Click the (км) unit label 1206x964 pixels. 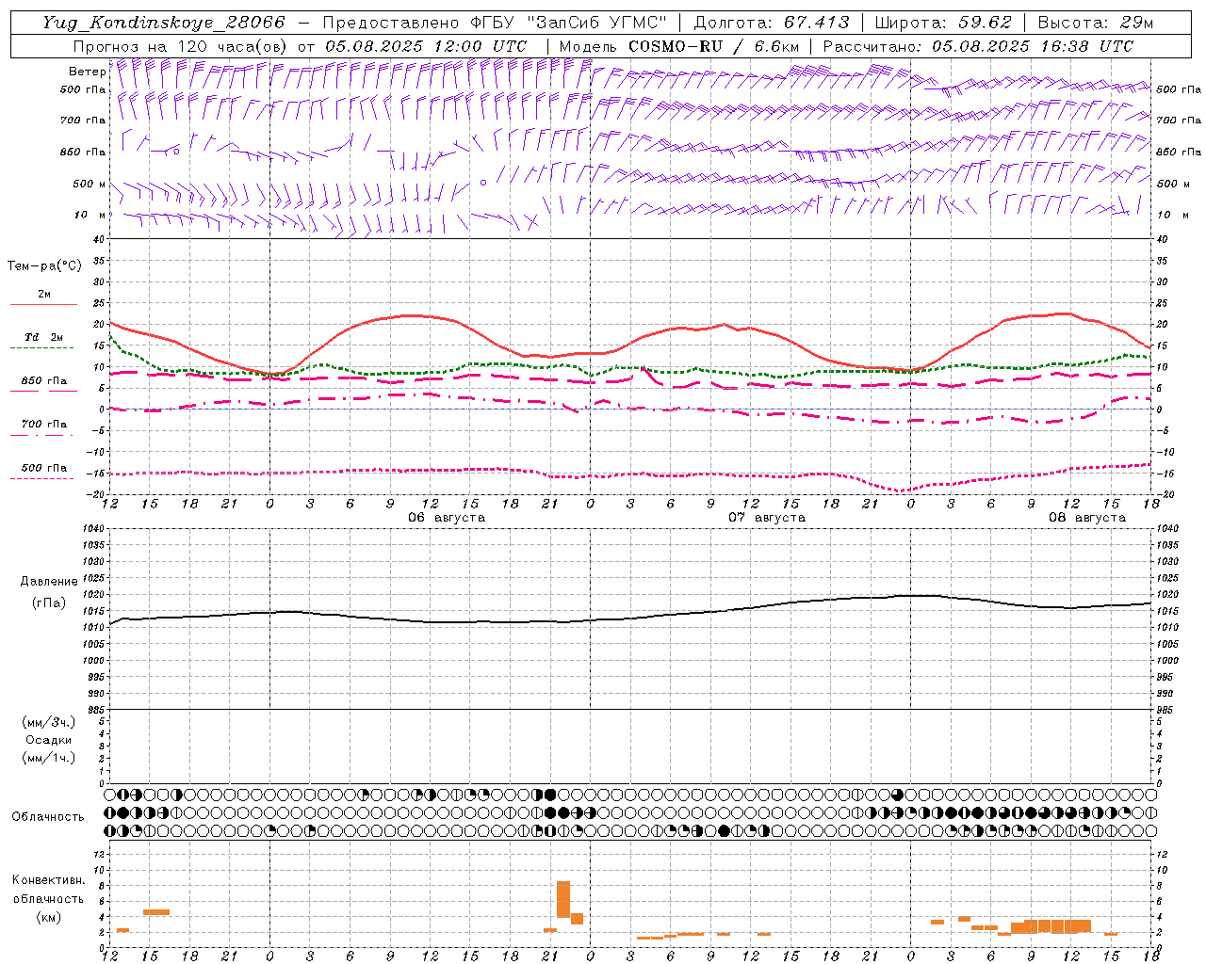pyautogui.click(x=49, y=917)
